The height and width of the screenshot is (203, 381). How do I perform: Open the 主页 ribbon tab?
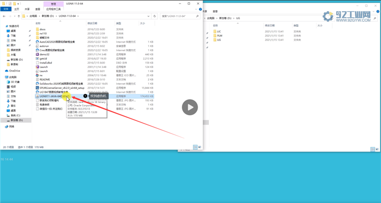(x=17, y=9)
